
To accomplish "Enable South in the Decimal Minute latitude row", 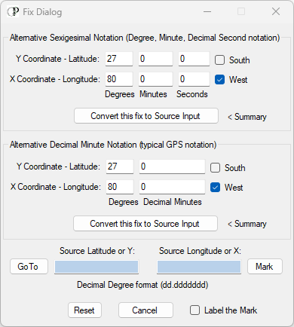I will 215,168.
